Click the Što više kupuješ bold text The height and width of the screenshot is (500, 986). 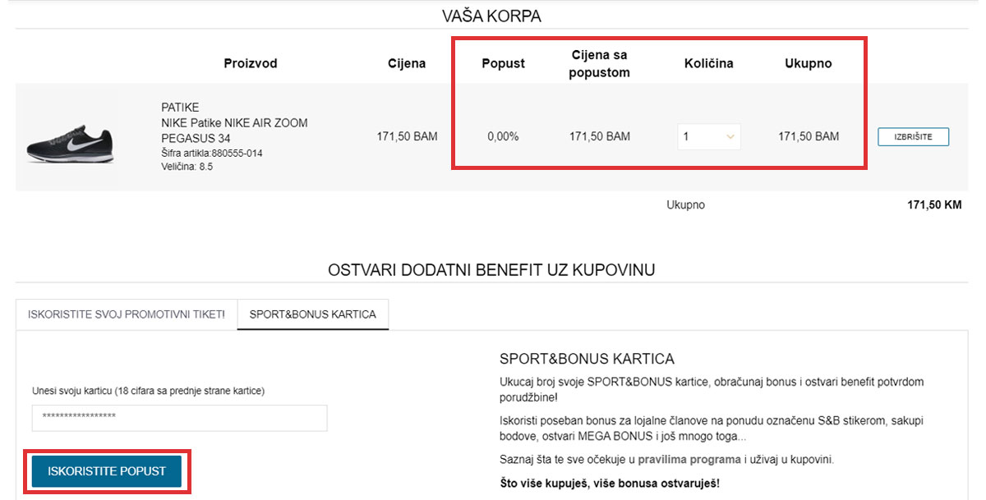[x=610, y=483]
